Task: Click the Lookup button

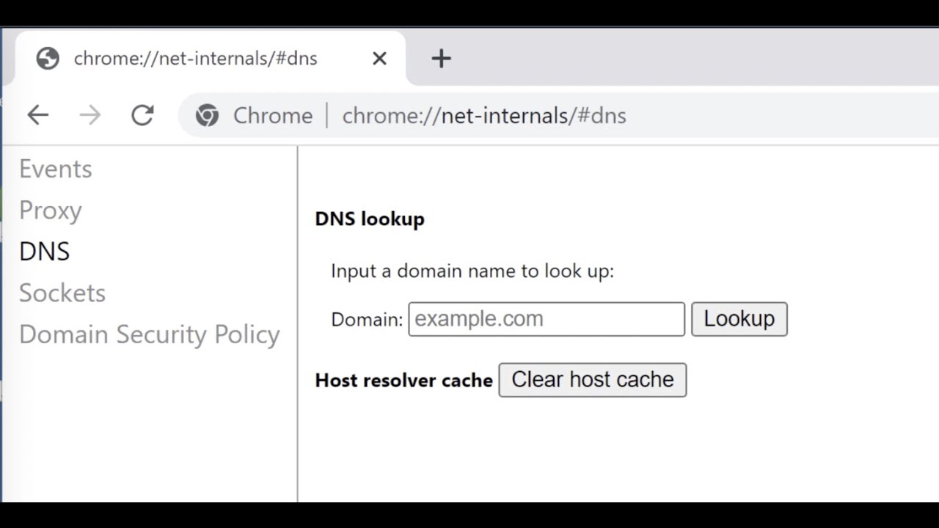Action: [x=739, y=318]
